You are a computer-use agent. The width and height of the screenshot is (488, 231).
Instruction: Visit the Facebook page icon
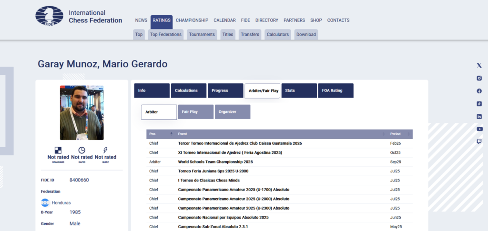pos(479,91)
